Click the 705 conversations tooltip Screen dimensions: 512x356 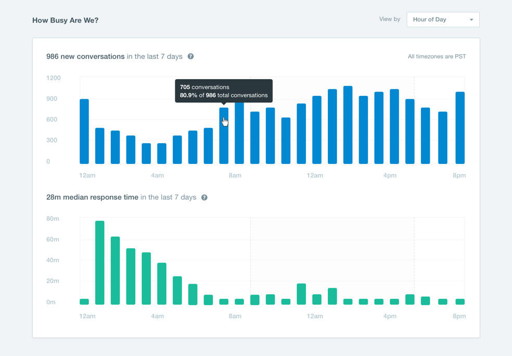[x=224, y=91]
